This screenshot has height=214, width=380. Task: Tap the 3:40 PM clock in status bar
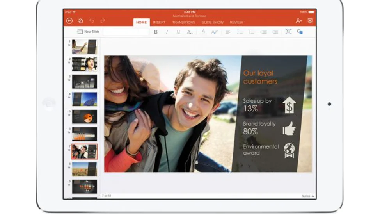(190, 12)
